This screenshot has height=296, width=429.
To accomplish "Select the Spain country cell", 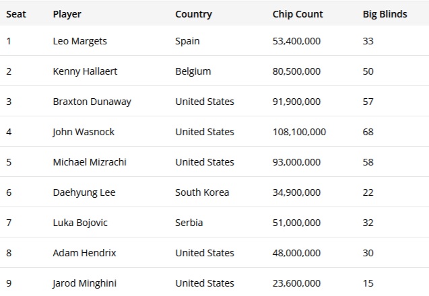I will [x=187, y=41].
